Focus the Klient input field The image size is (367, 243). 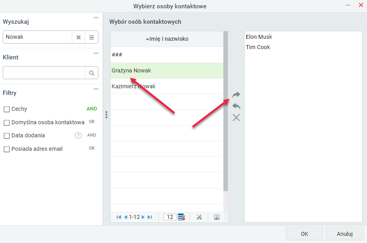(x=44, y=73)
